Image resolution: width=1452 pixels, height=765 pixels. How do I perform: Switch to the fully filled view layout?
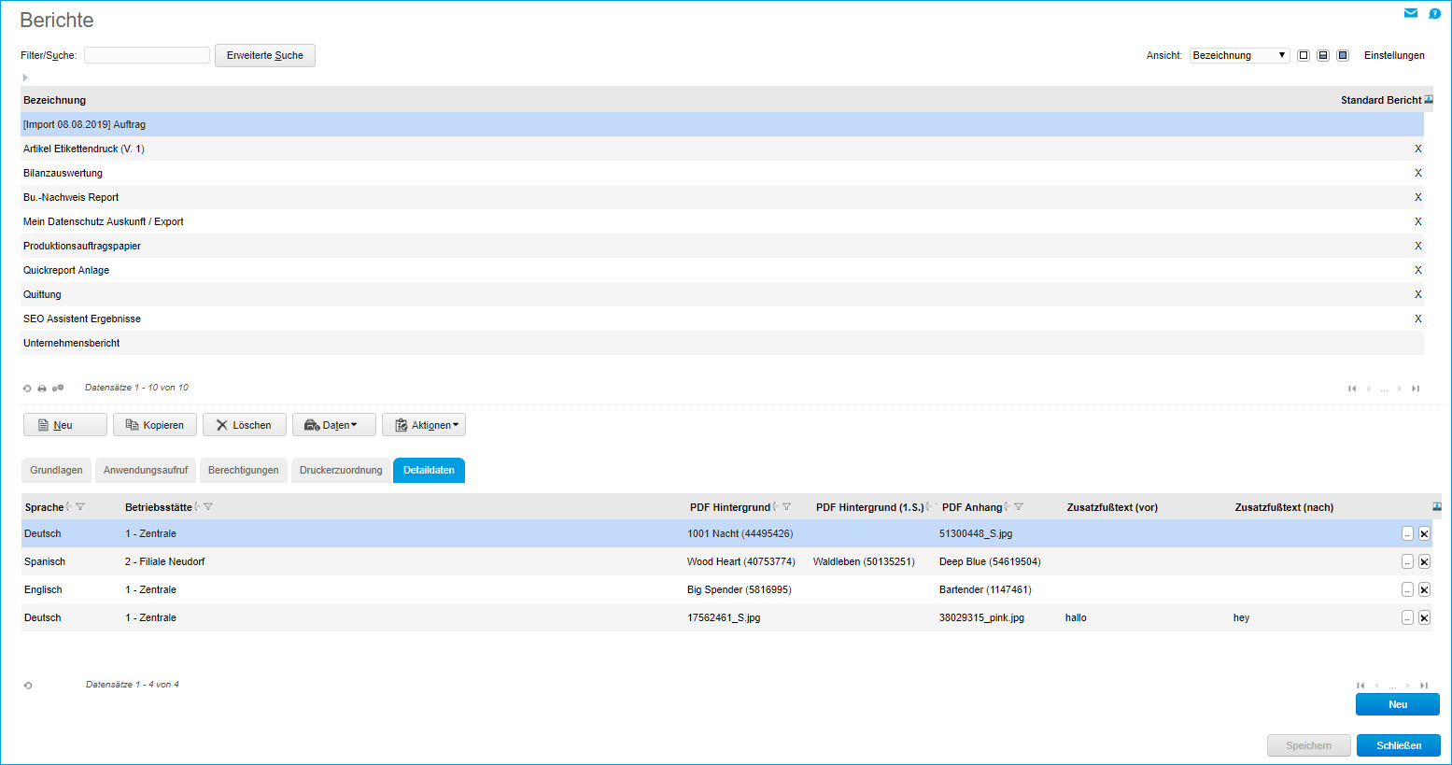click(x=1343, y=55)
